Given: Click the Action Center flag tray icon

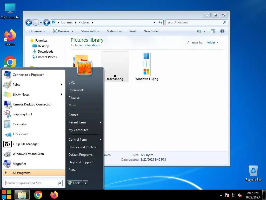Looking at the screenshot, I should click(x=227, y=195).
